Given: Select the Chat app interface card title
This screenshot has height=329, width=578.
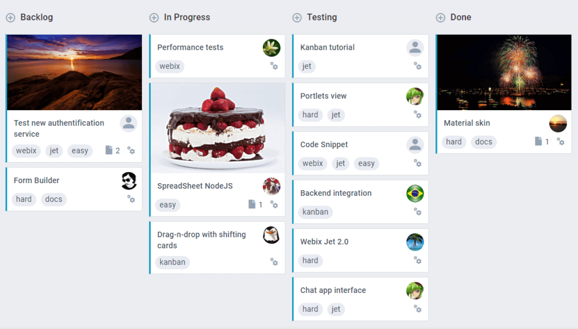Looking at the screenshot, I should (x=333, y=290).
